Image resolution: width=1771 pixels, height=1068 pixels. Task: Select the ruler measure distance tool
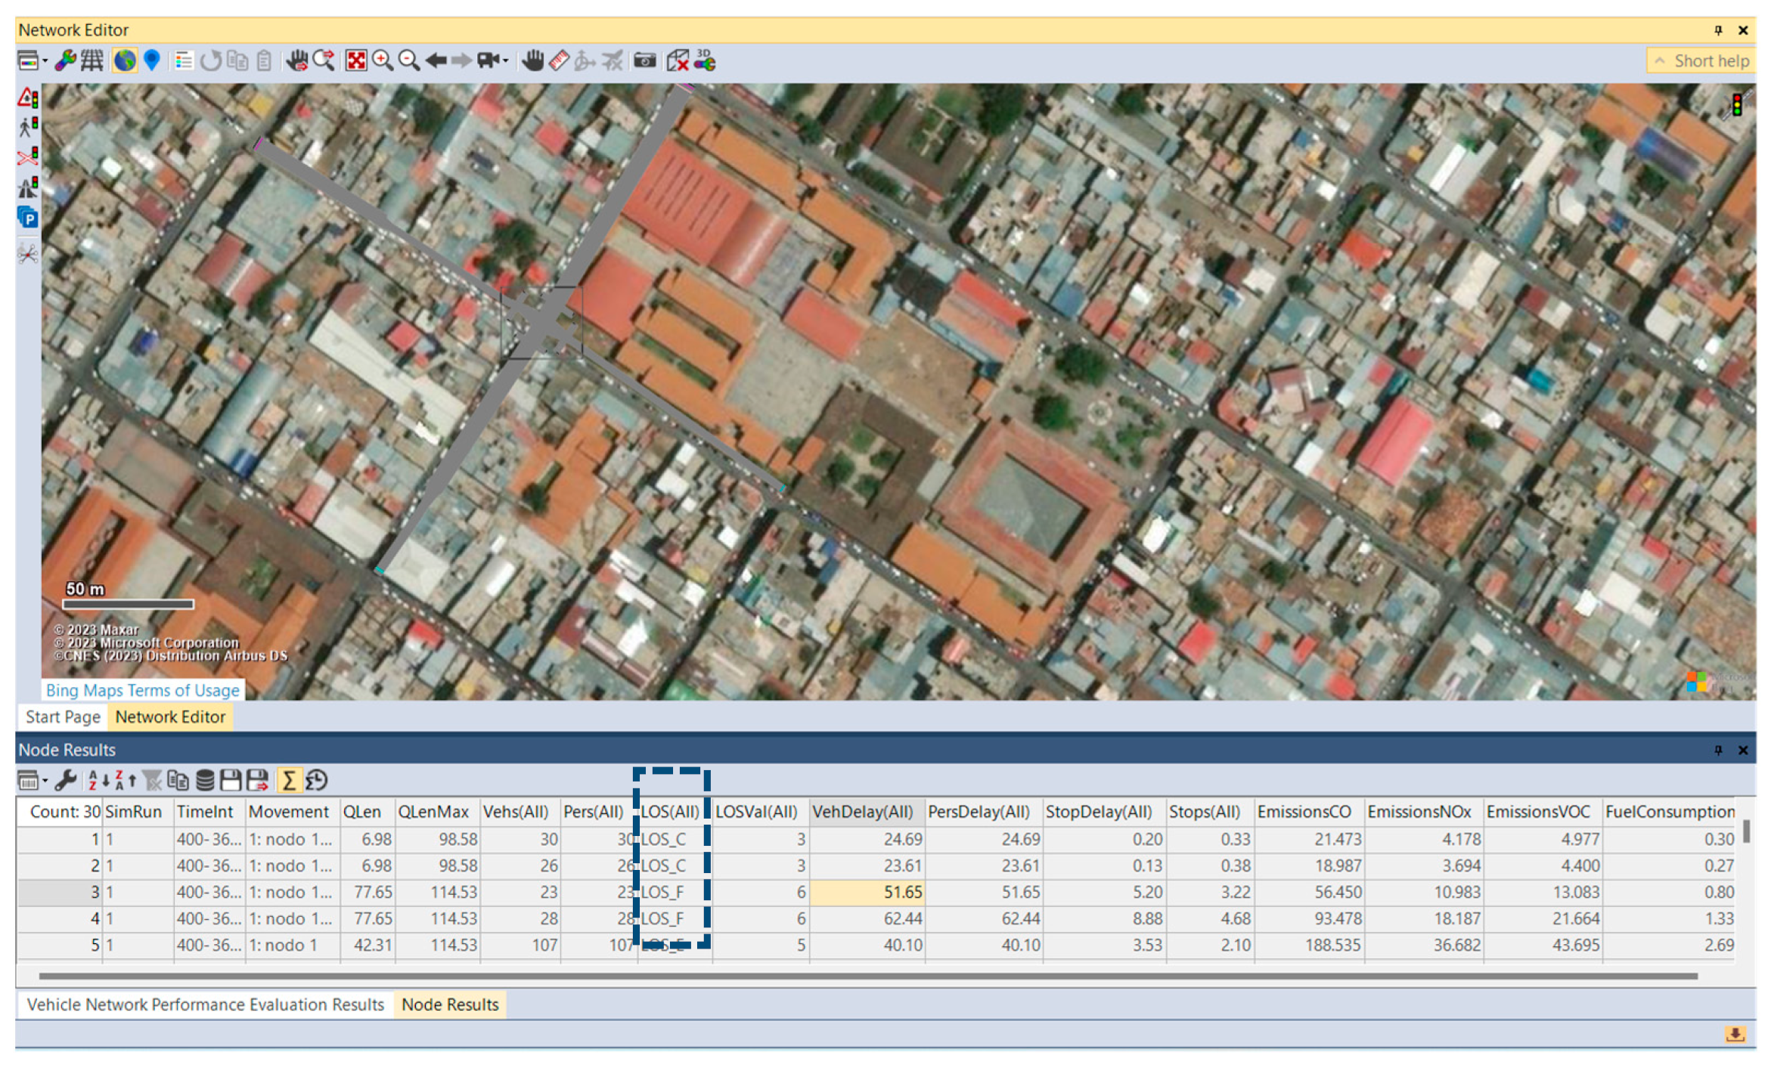[559, 60]
